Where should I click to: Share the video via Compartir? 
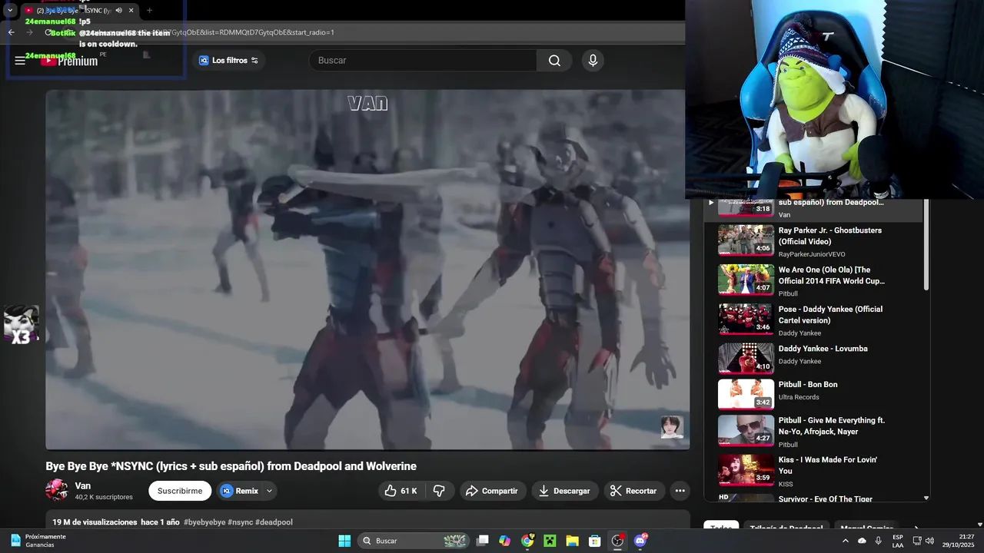tap(493, 491)
